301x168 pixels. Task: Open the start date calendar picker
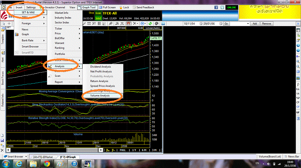201,24
